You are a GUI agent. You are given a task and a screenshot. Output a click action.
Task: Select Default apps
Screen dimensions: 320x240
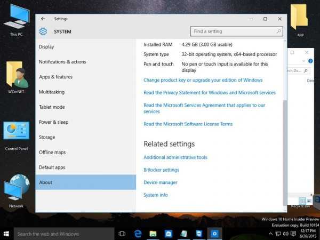[85, 167]
